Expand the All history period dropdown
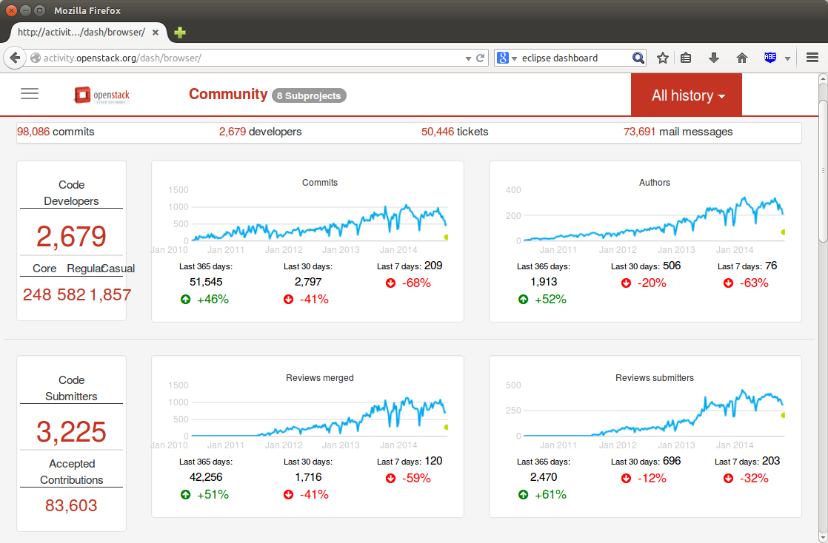Viewport: 828px width, 543px height. tap(687, 95)
